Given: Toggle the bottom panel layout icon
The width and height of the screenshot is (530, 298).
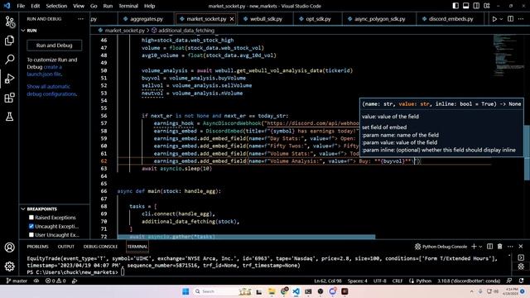Looking at the screenshot, I should pos(465,6).
